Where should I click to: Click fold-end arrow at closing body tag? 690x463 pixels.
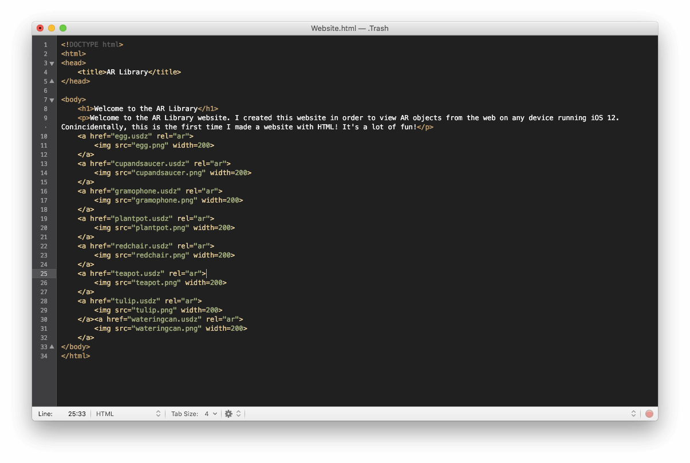tap(52, 347)
